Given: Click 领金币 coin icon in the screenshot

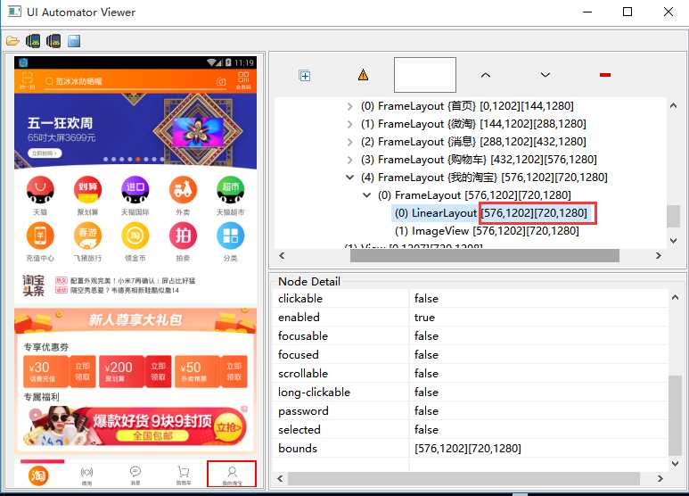Looking at the screenshot, I should (135, 236).
